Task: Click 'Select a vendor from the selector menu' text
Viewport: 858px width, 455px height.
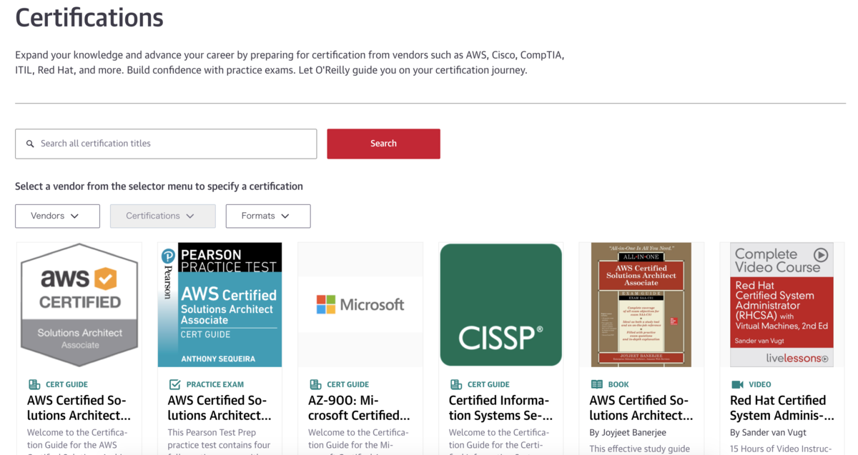Action: coord(159,186)
